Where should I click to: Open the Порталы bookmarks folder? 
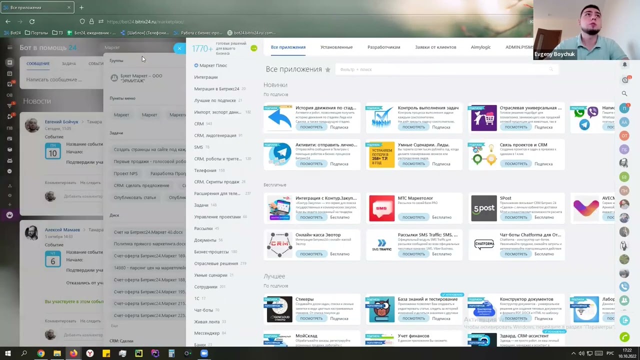(x=35, y=33)
